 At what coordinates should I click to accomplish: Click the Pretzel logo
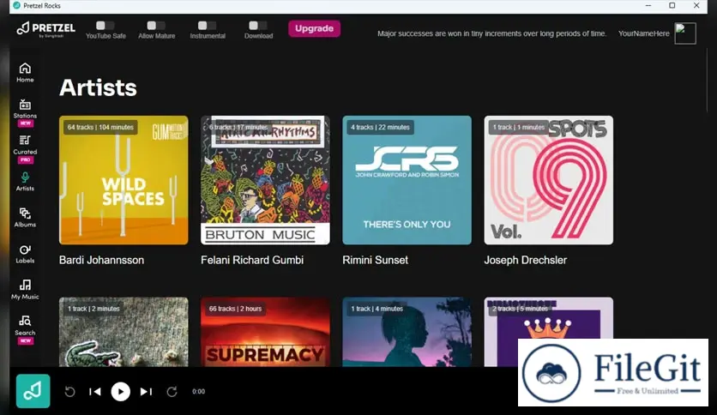(x=45, y=29)
